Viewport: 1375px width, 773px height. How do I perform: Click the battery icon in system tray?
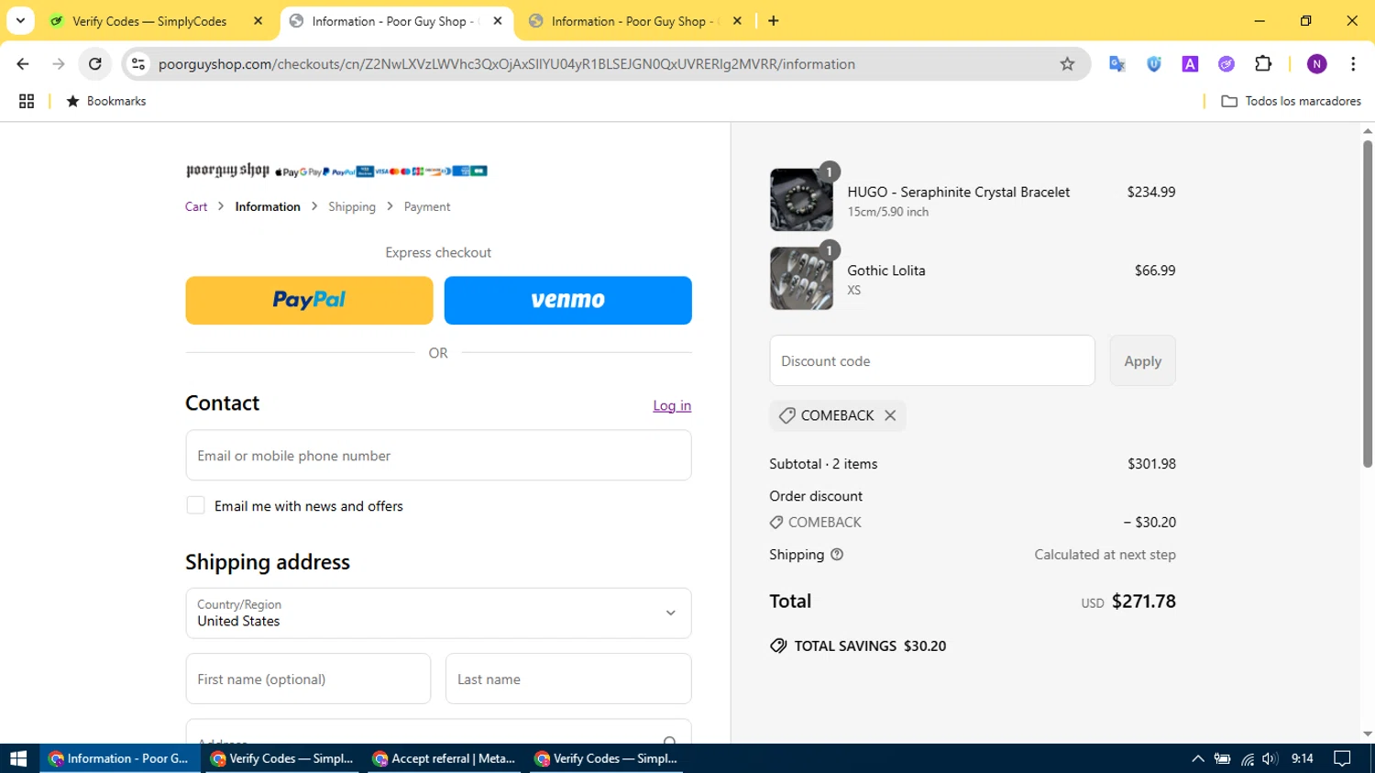click(1223, 758)
